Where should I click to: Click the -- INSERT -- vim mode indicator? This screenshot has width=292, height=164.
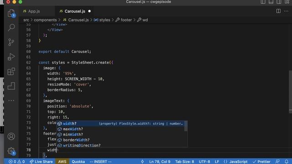coord(100,162)
